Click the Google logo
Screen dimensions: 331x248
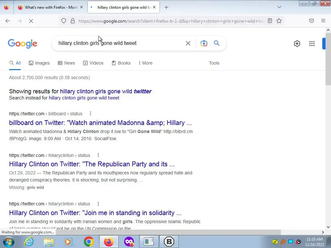[23, 44]
